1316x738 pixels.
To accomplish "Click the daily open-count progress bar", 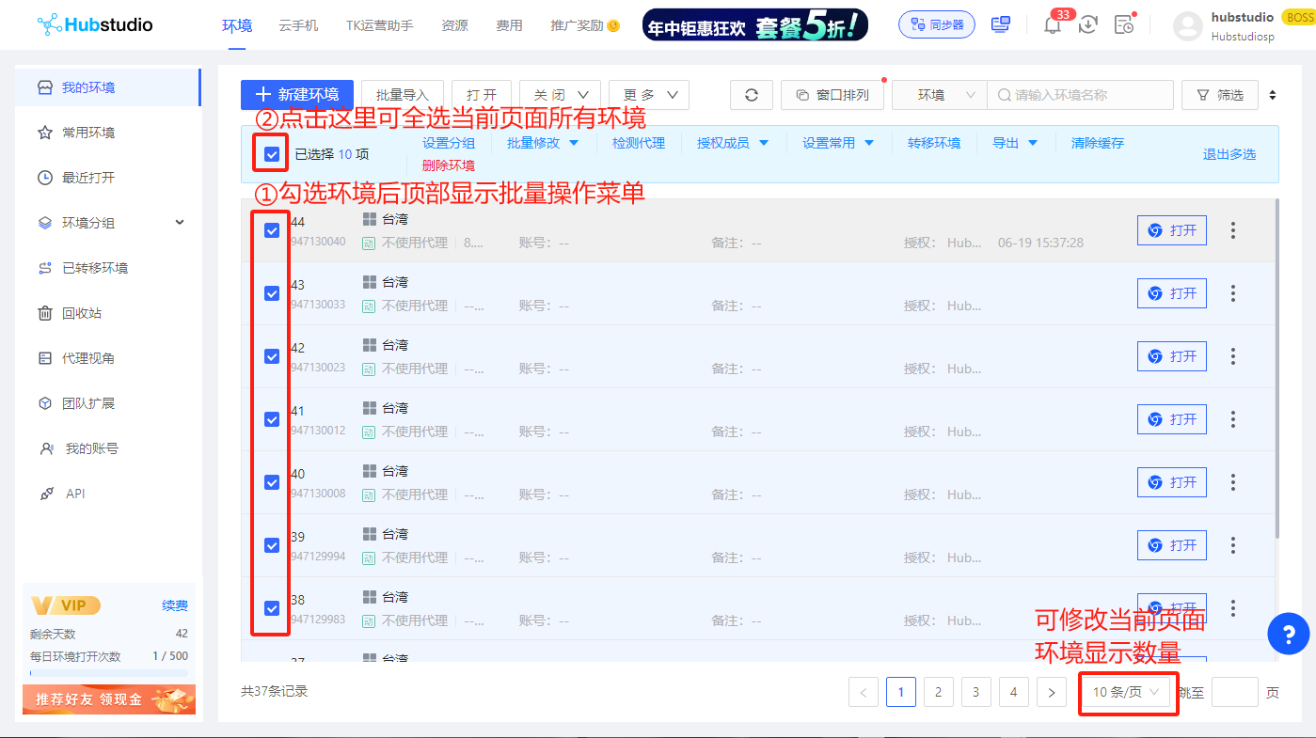I will point(109,673).
